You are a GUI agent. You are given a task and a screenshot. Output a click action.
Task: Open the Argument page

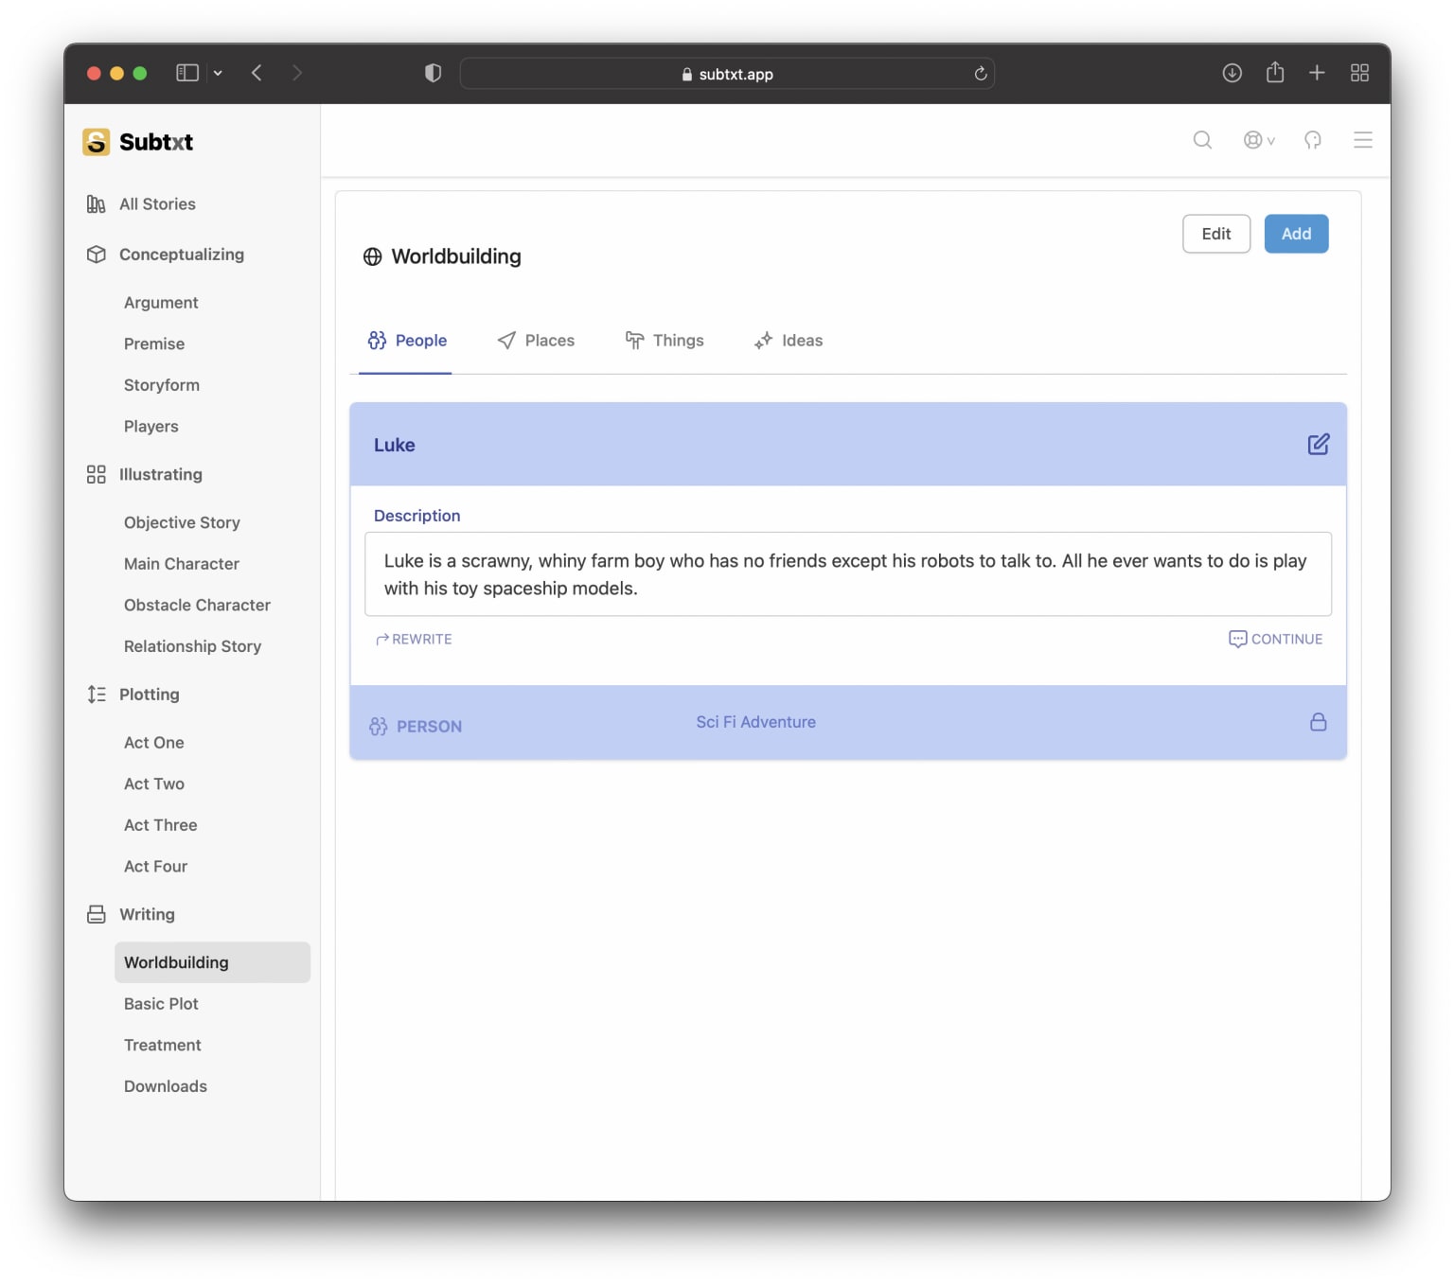click(161, 303)
